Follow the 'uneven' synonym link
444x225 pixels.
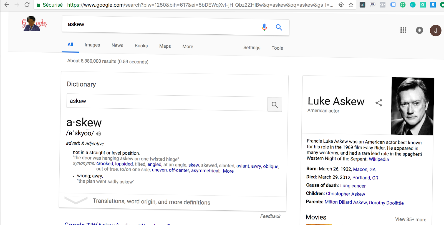click(159, 170)
